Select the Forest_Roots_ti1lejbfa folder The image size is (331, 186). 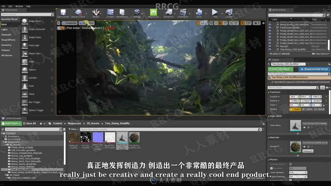22,147
